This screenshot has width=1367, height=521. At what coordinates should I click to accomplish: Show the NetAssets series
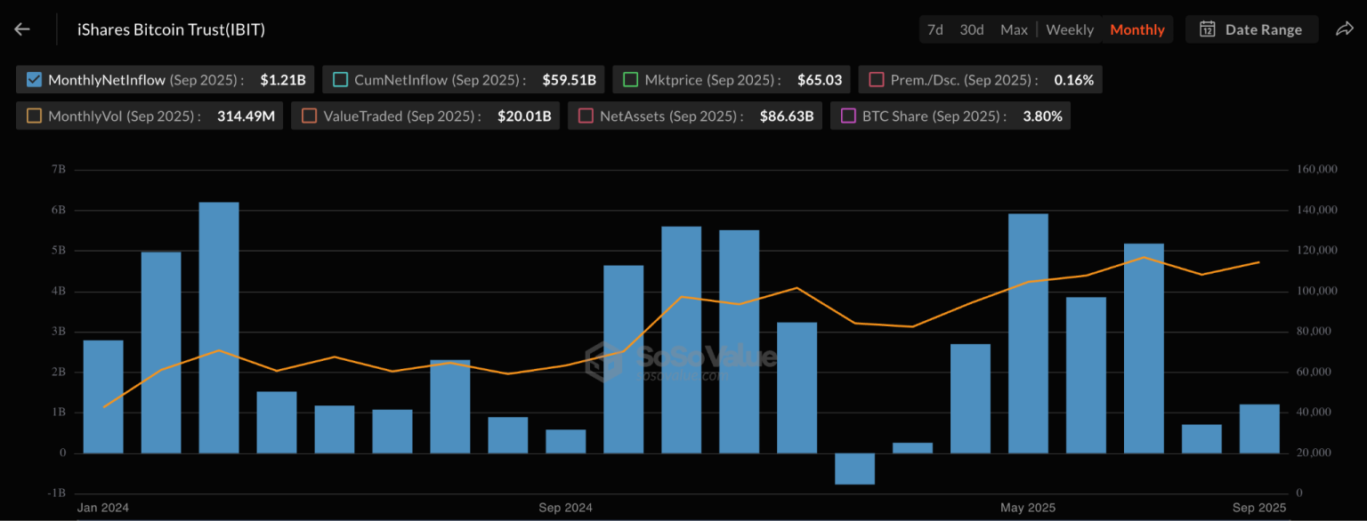pyautogui.click(x=586, y=116)
